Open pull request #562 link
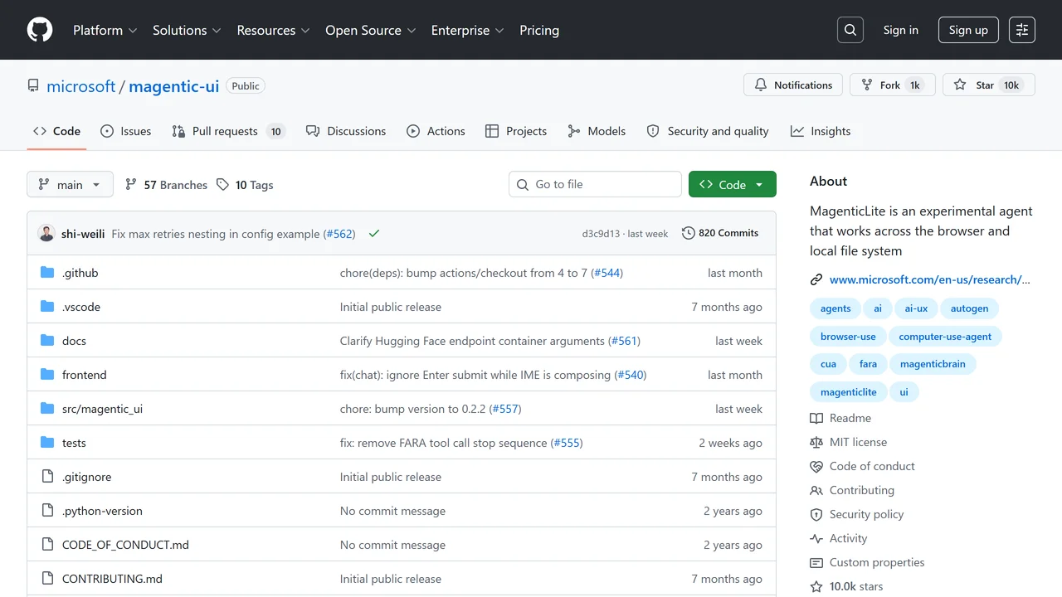Viewport: 1062px width, 597px height. click(x=339, y=234)
